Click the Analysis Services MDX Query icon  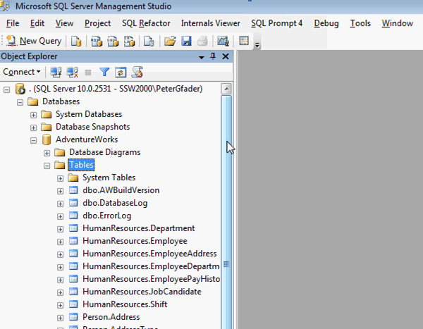coord(97,41)
